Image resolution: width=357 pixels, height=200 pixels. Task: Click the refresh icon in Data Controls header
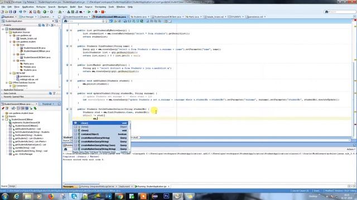[x=50, y=93]
